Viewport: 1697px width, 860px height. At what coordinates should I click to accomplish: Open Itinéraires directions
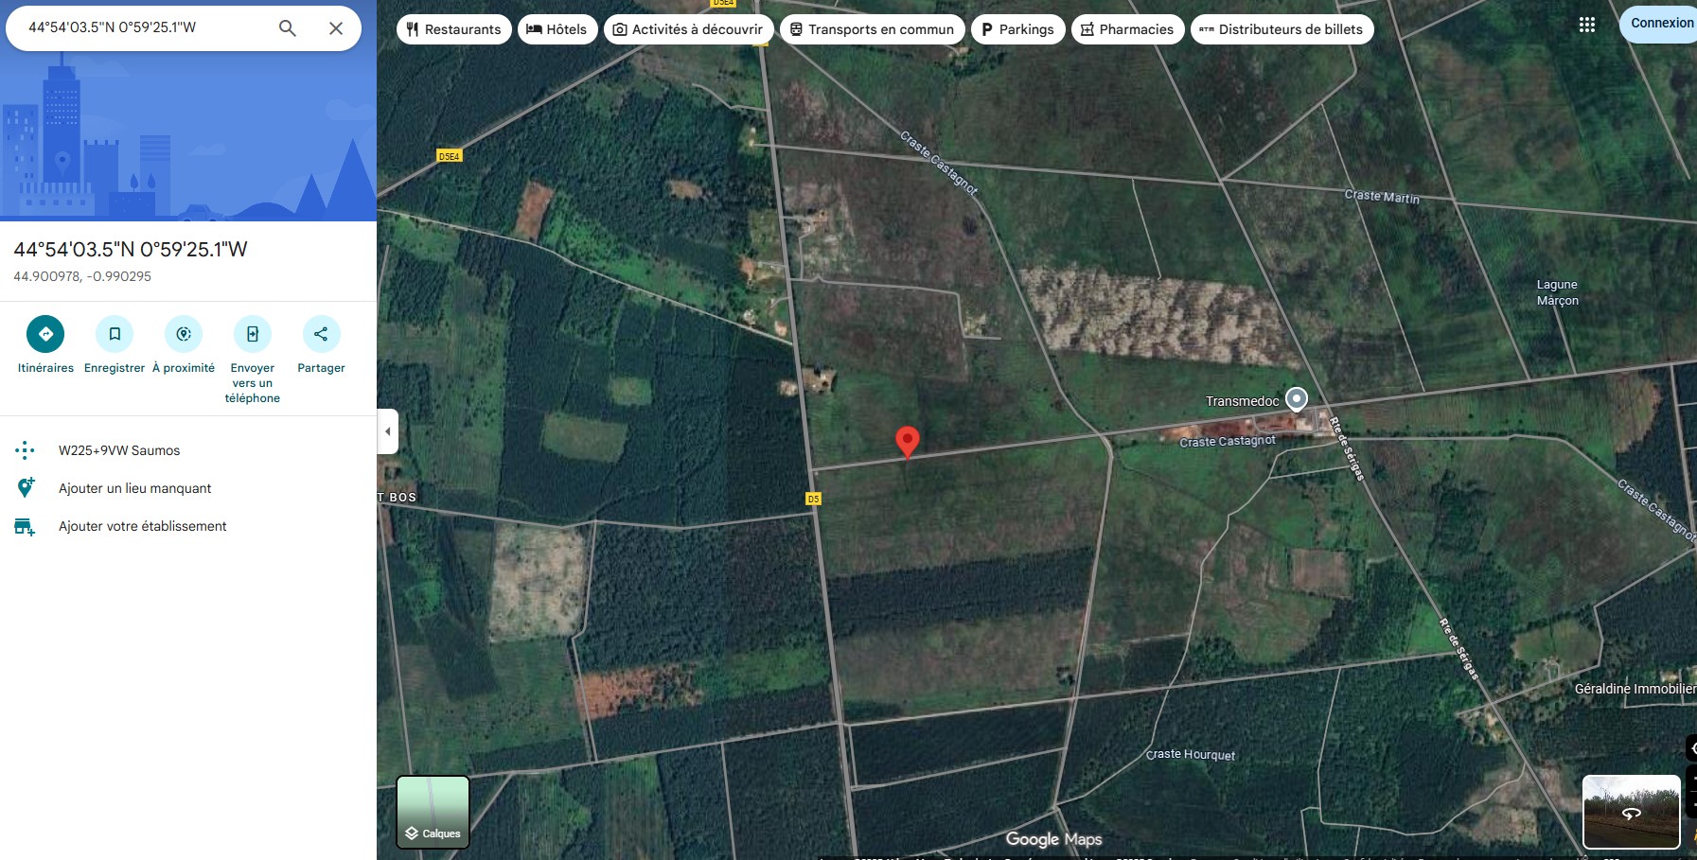pyautogui.click(x=45, y=334)
